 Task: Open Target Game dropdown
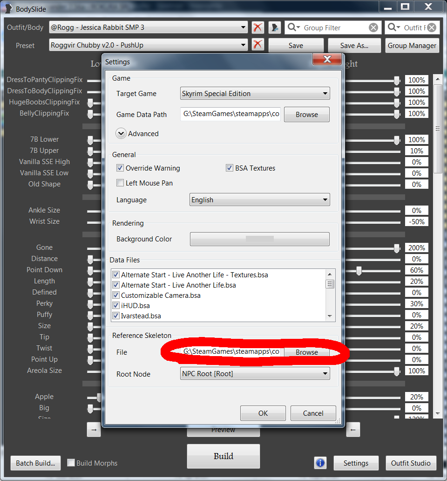point(255,93)
